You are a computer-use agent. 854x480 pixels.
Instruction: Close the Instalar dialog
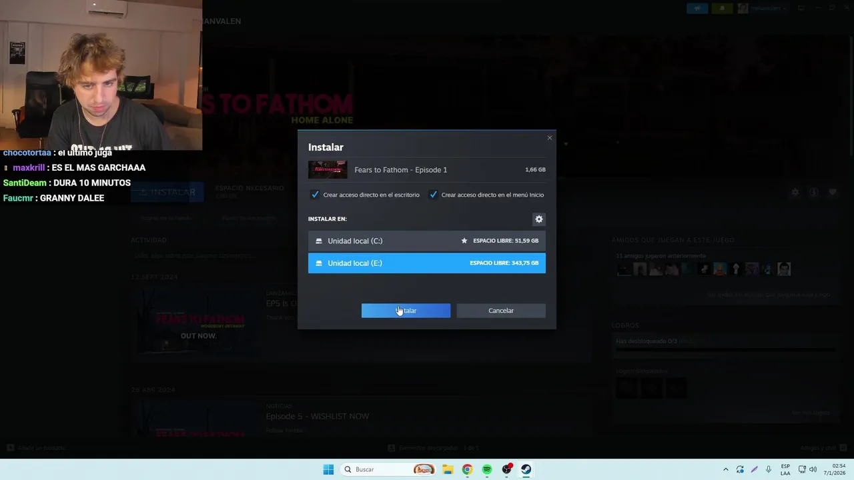550,138
